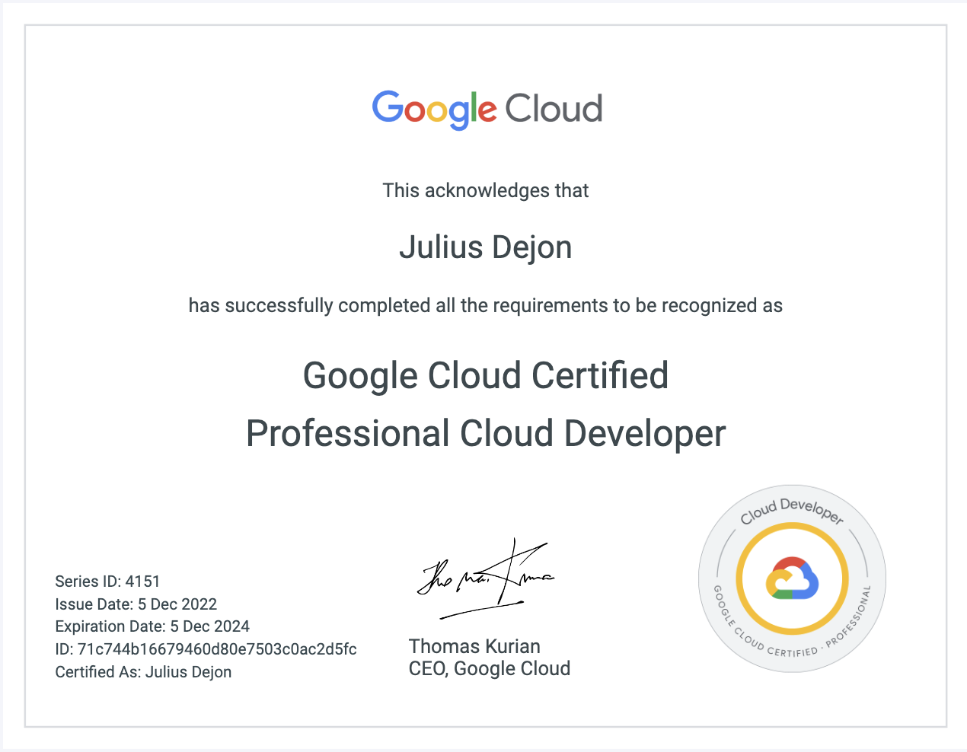Click the line 'has successfully completed all the requirements'
967x752 pixels.
point(486,306)
